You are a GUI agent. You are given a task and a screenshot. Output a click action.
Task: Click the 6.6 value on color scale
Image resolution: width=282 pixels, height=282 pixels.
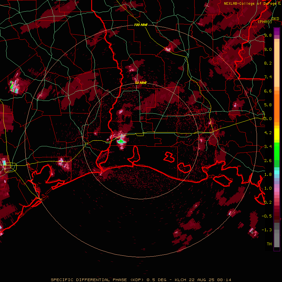point(268,91)
